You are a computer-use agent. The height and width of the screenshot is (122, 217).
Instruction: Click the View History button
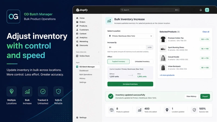(x=191, y=97)
